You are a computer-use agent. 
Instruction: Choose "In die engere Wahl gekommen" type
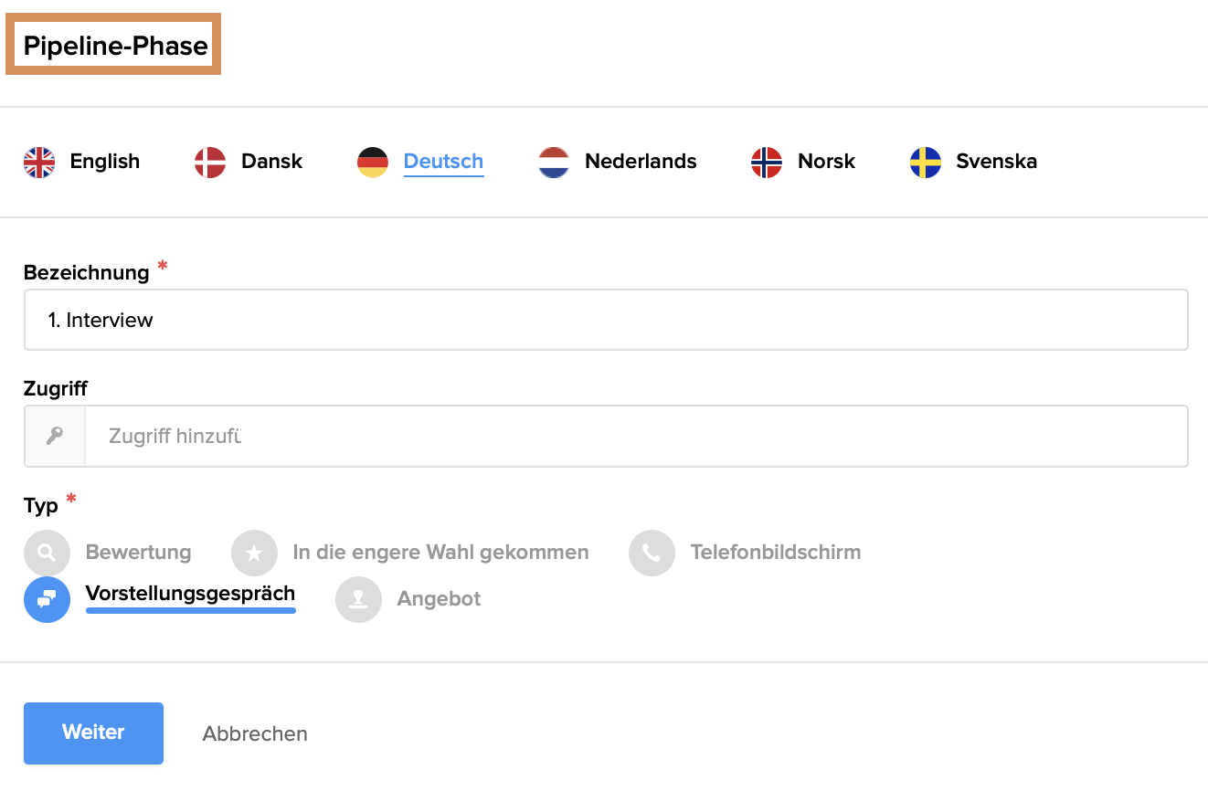point(440,553)
